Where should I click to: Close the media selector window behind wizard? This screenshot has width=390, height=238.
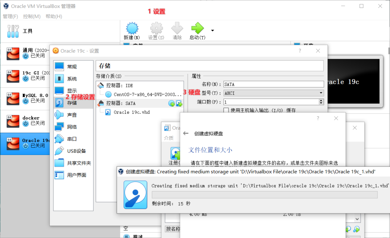(x=355, y=127)
